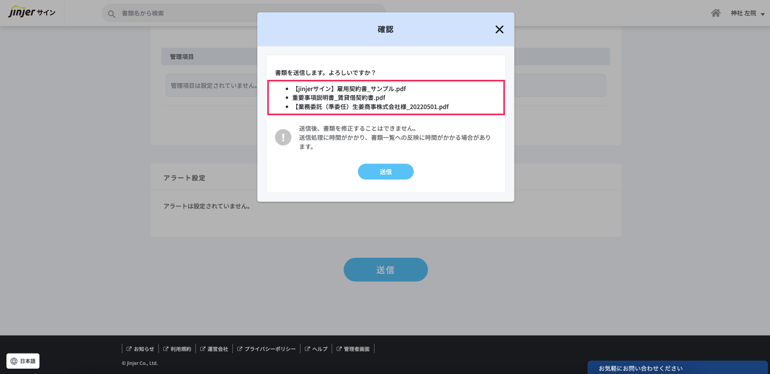Open the プライバシーポリシー footer link
The width and height of the screenshot is (770, 374).
[x=266, y=349]
